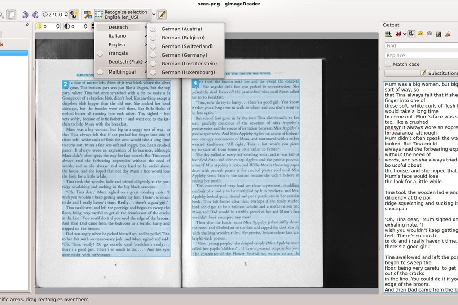Click the left page selection area 2
The image size is (458, 305).
(x=116, y=168)
